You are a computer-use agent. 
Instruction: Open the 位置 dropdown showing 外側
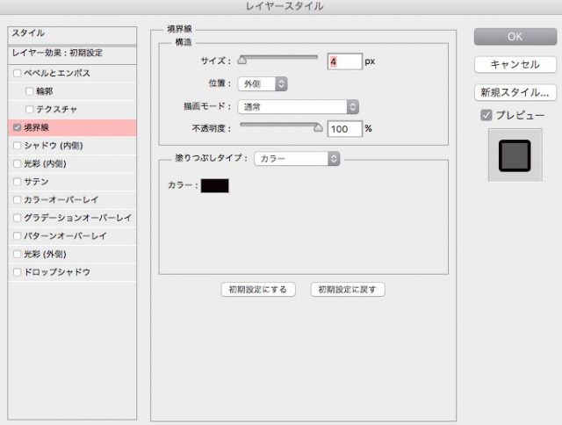[x=263, y=83]
